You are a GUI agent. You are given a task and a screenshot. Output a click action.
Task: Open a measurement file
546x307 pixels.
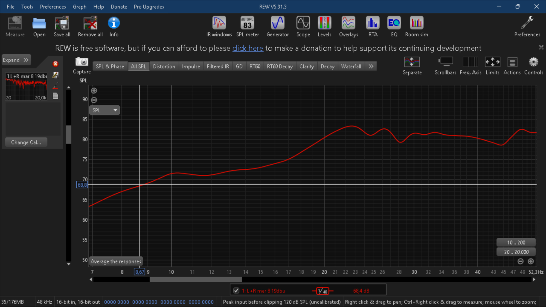[x=39, y=26]
